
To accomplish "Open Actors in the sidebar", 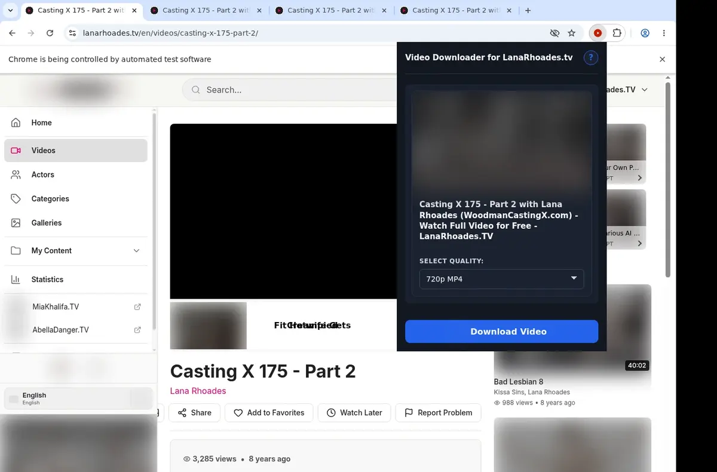I will pyautogui.click(x=76, y=174).
